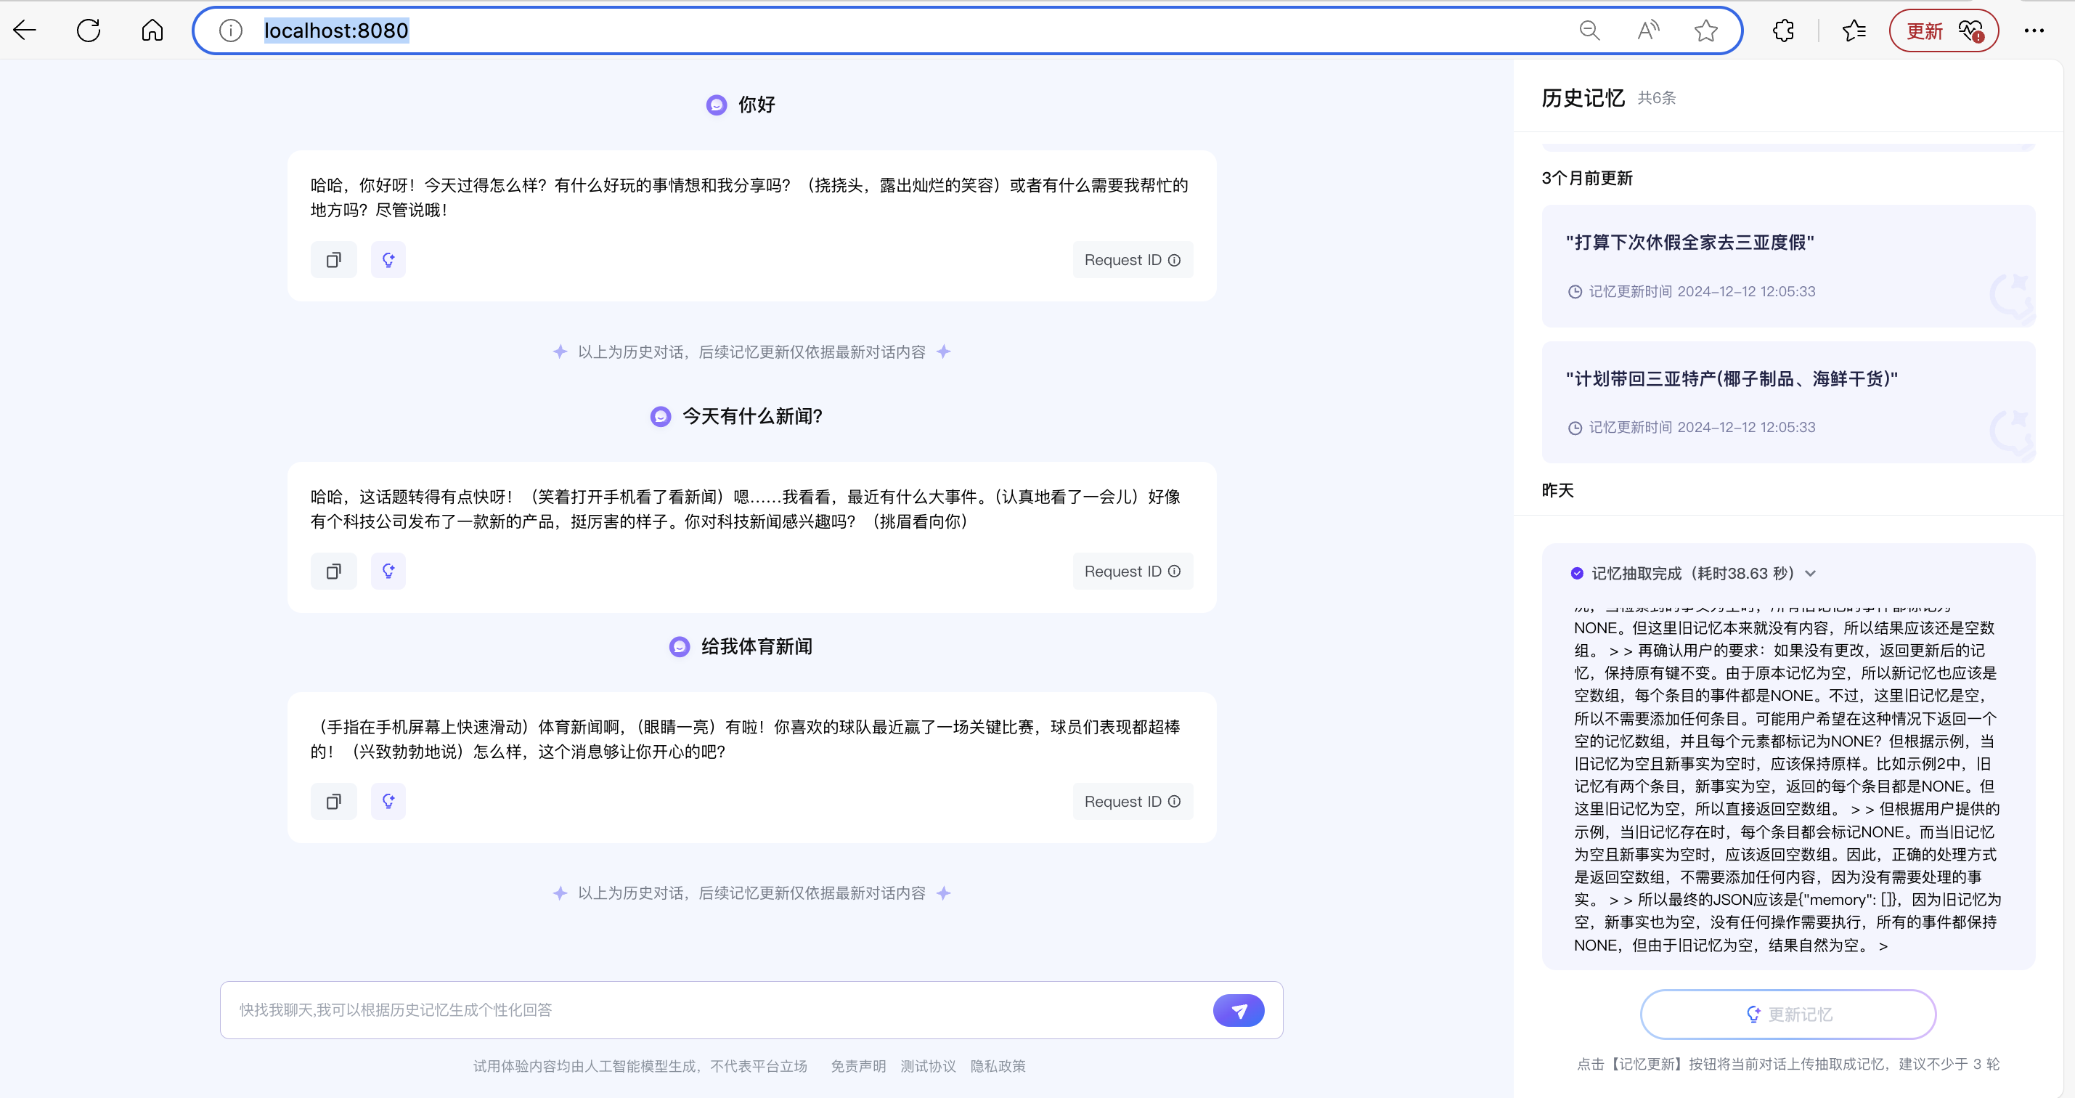Open the favorites list icon

coord(1854,30)
